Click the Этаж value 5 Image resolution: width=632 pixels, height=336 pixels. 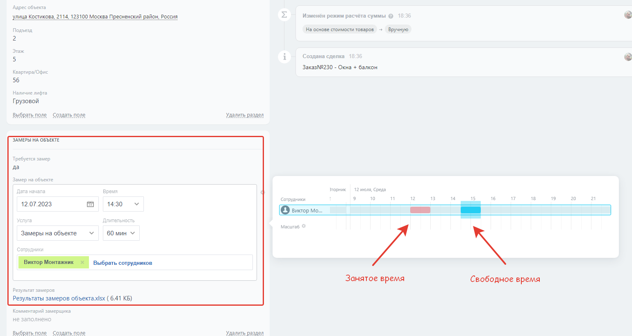14,59
